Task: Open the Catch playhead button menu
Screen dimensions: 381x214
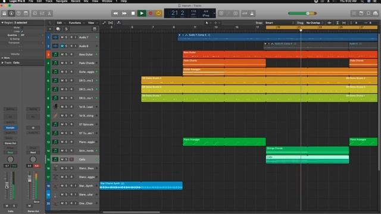Action: click(x=119, y=23)
